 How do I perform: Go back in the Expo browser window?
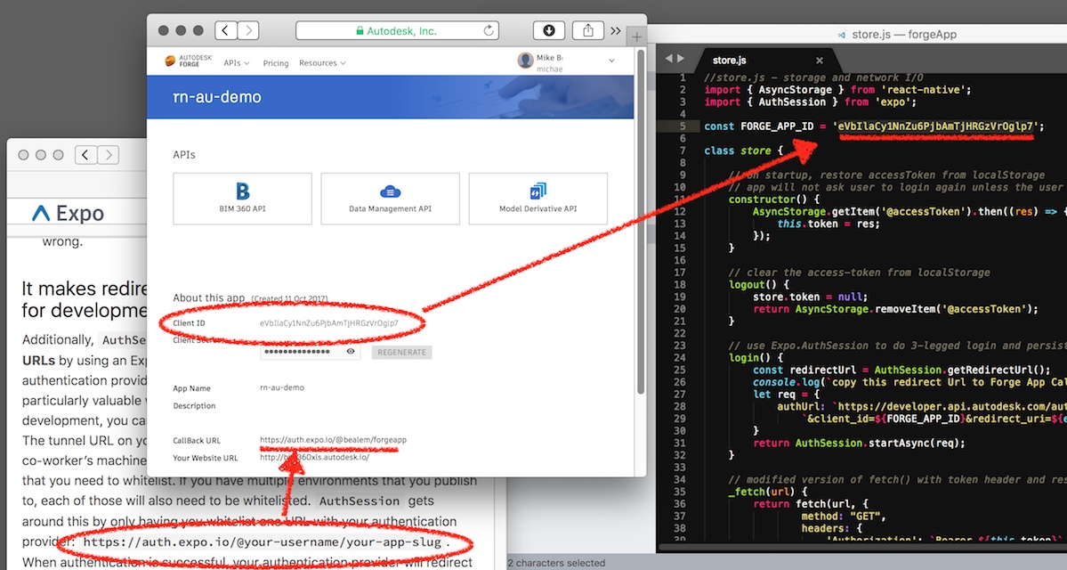[x=85, y=155]
